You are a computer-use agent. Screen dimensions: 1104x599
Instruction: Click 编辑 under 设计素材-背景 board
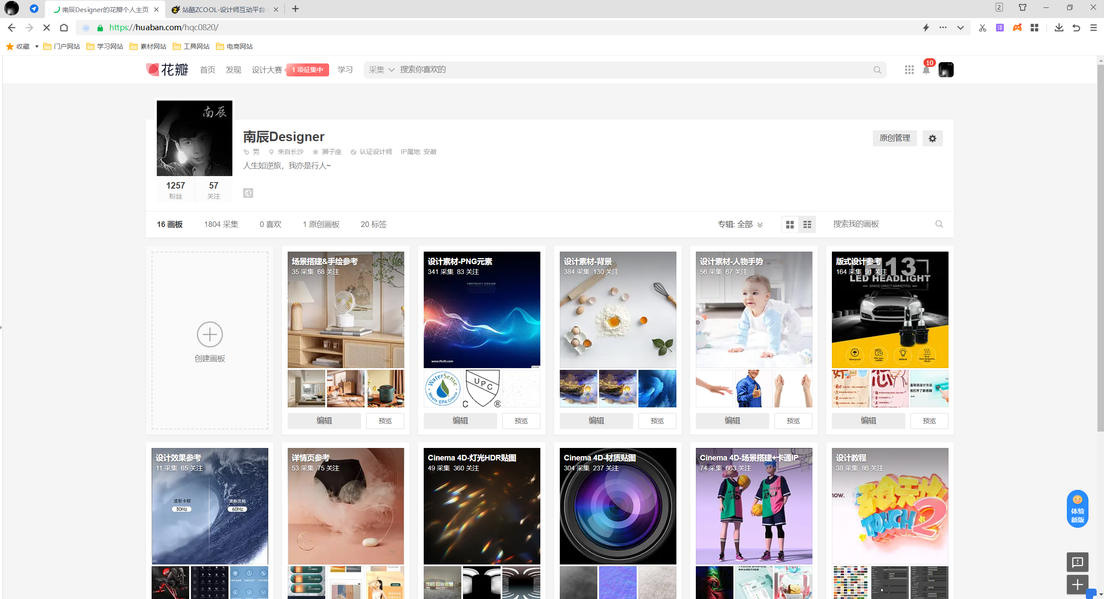point(596,421)
